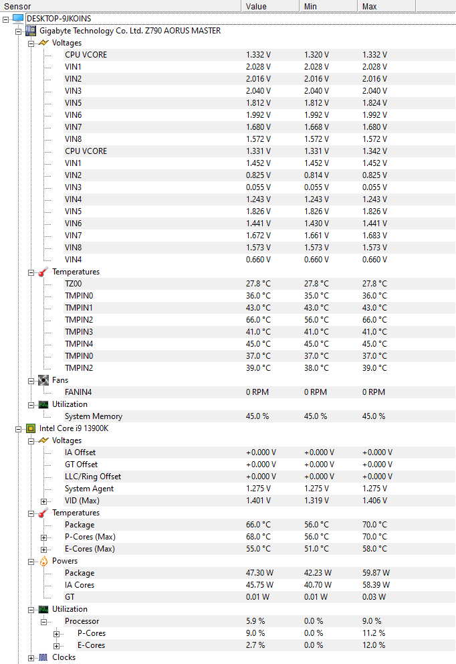The width and height of the screenshot is (456, 664).
Task: Select the TMPIN4 temperature row
Action: (259, 344)
